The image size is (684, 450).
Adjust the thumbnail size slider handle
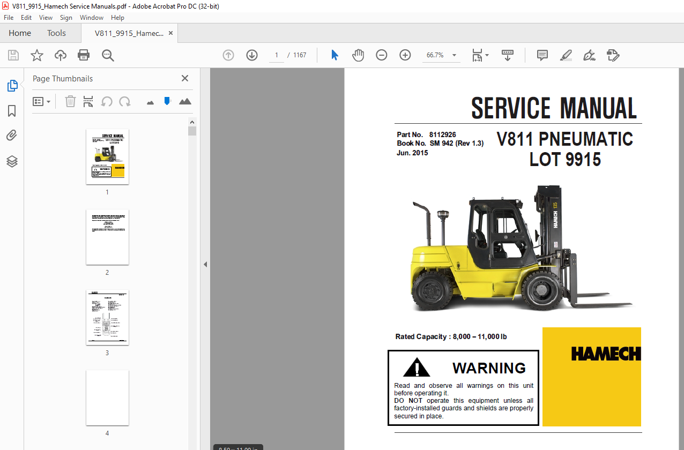click(167, 101)
